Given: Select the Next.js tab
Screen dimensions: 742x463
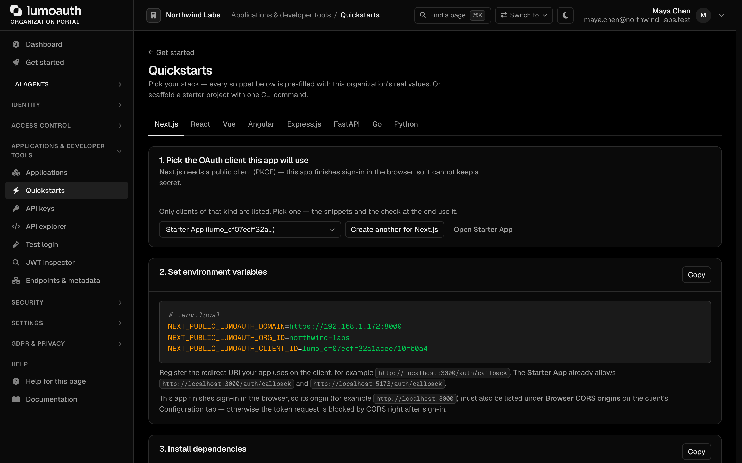Looking at the screenshot, I should (x=166, y=124).
